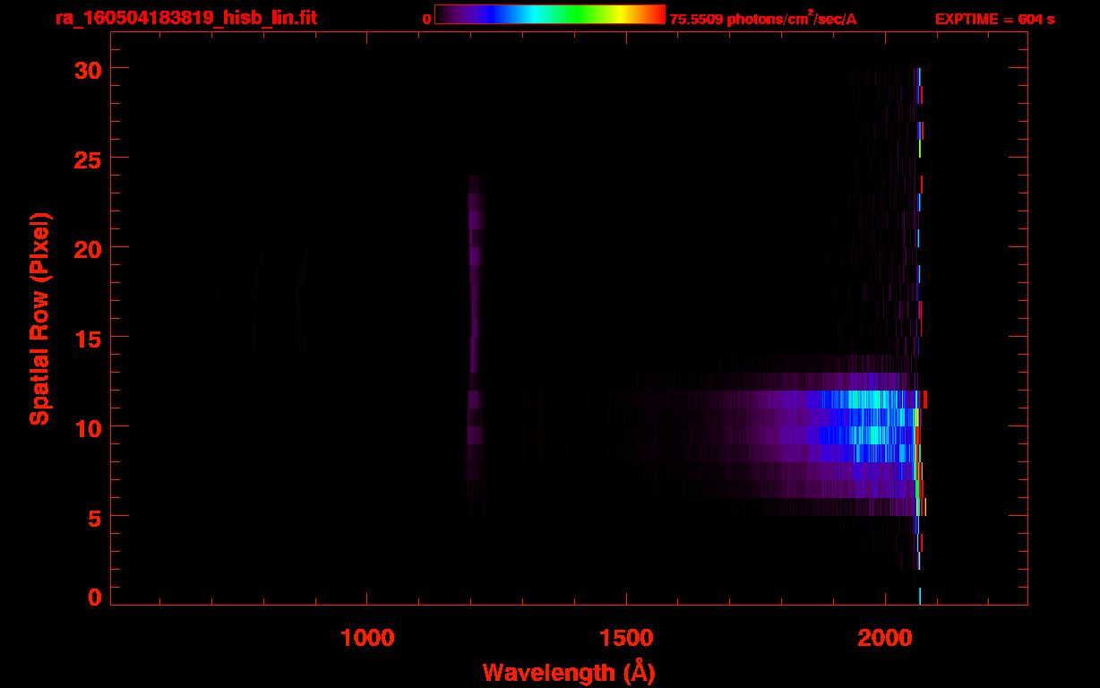Click the 1500 wavelength tick label
Viewport: 1100px width, 688px height.
(626, 638)
